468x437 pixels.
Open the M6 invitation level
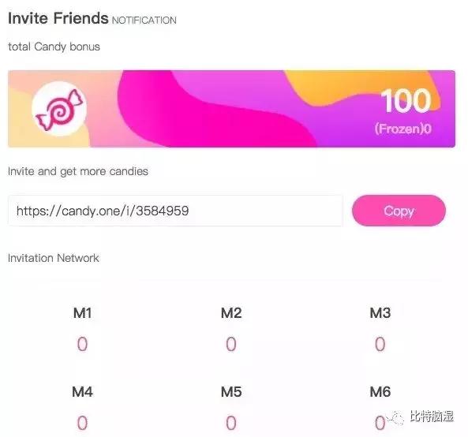380,392
